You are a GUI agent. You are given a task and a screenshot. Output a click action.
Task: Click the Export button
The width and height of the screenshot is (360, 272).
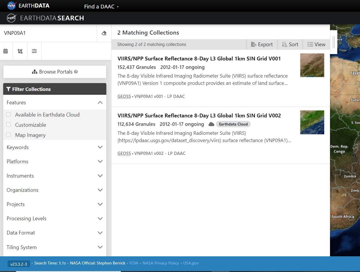pos(262,44)
